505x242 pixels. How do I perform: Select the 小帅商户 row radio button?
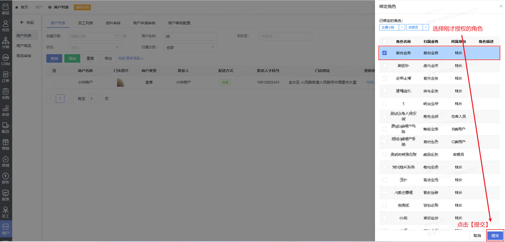click(x=54, y=83)
